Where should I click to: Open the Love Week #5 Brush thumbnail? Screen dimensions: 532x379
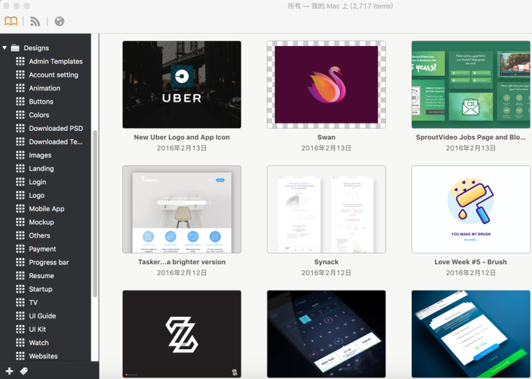471,209
